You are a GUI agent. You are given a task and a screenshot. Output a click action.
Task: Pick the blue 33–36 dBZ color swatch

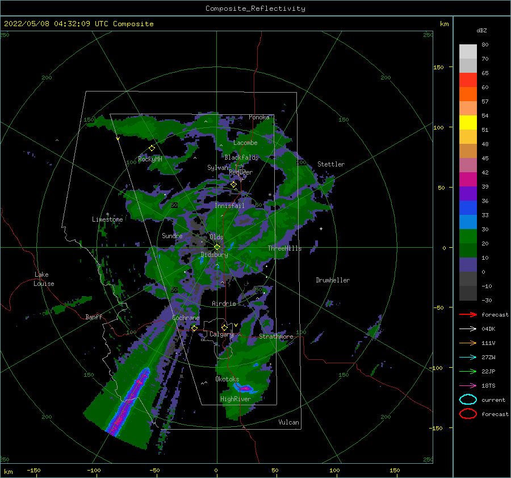pyautogui.click(x=468, y=207)
